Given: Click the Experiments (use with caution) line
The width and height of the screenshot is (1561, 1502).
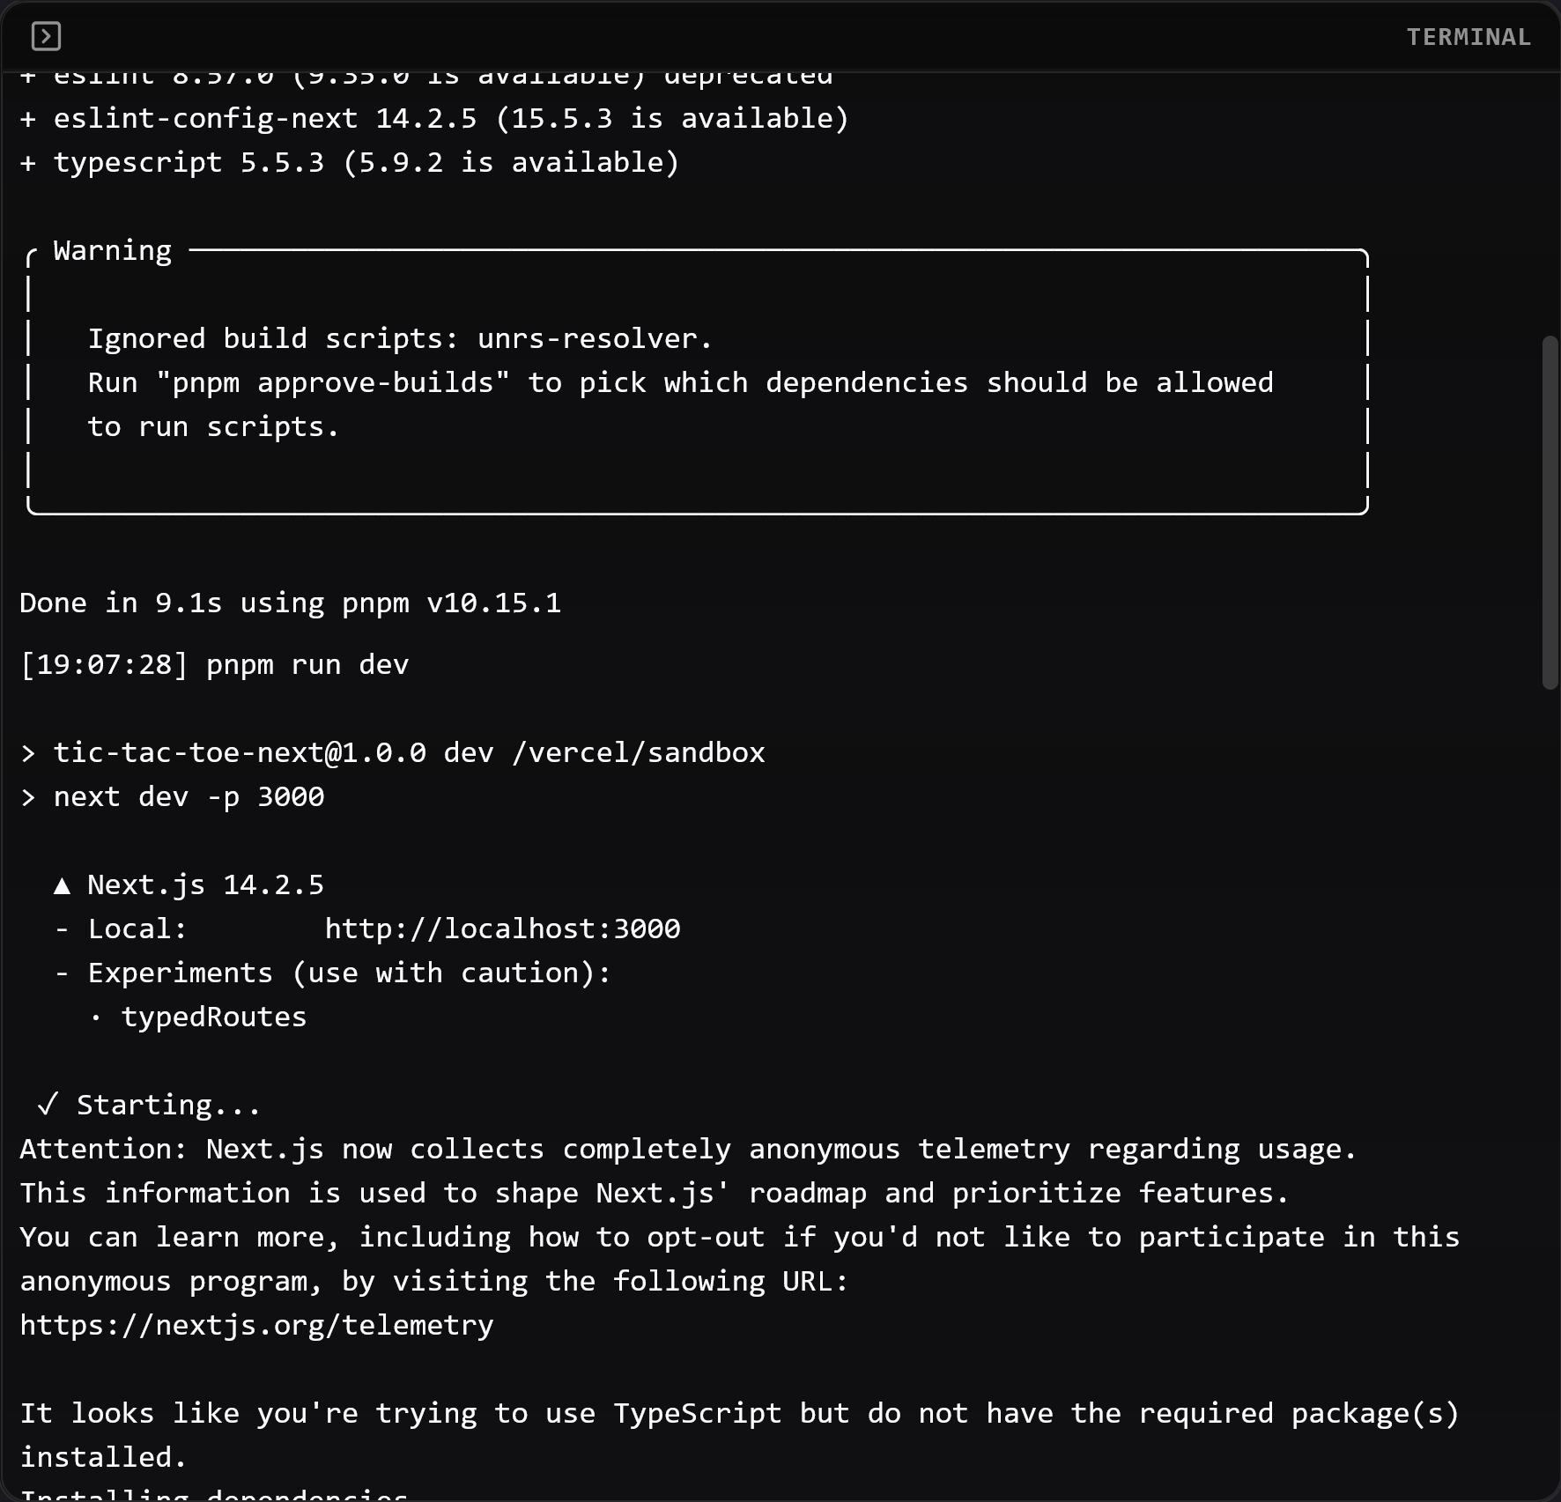Looking at the screenshot, I should [332, 973].
